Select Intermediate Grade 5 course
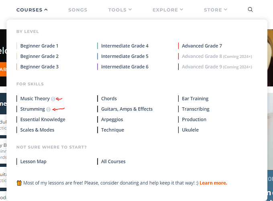Screen dimensions: 273x201 coord(124,56)
